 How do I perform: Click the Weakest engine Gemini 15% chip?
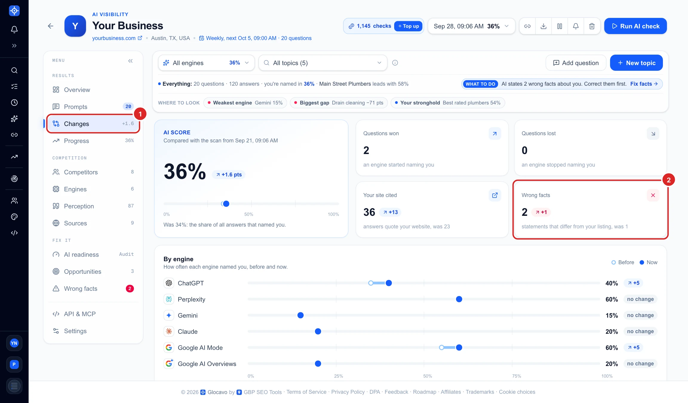coord(245,103)
